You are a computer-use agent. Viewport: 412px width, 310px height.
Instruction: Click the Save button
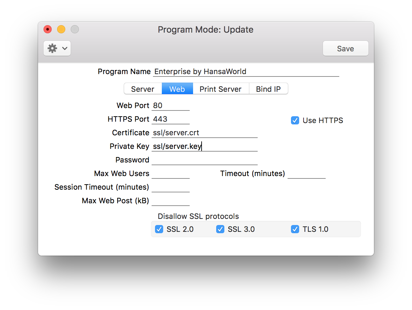tap(345, 49)
